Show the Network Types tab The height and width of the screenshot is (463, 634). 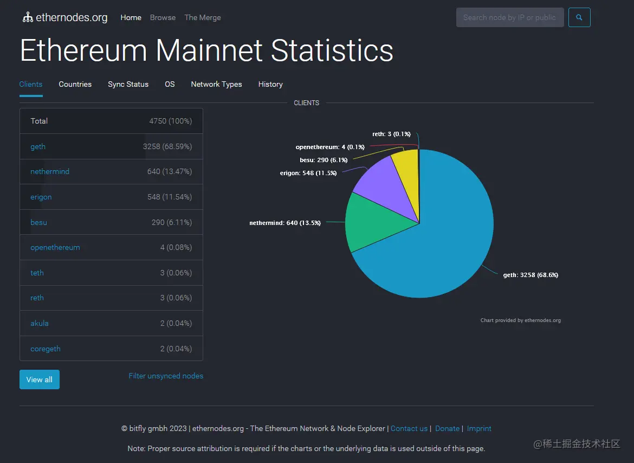click(x=216, y=84)
